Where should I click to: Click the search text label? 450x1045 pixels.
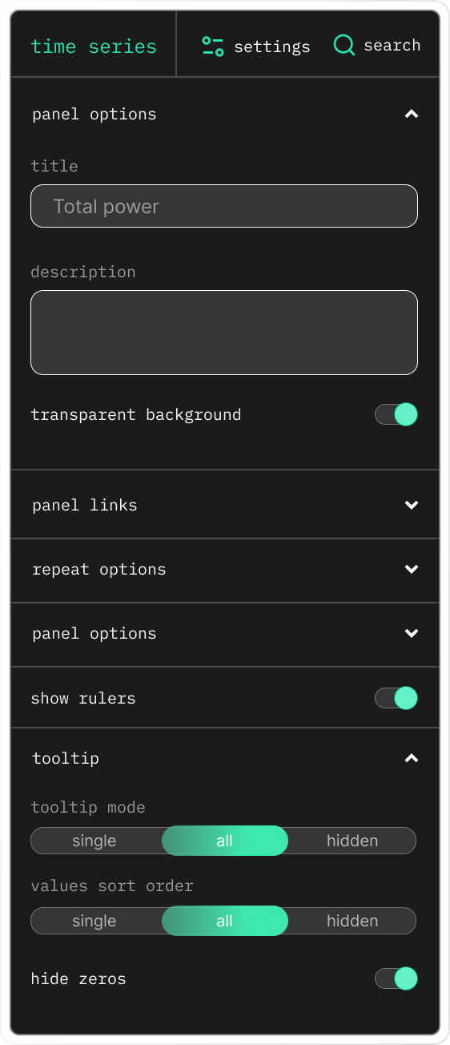(392, 46)
